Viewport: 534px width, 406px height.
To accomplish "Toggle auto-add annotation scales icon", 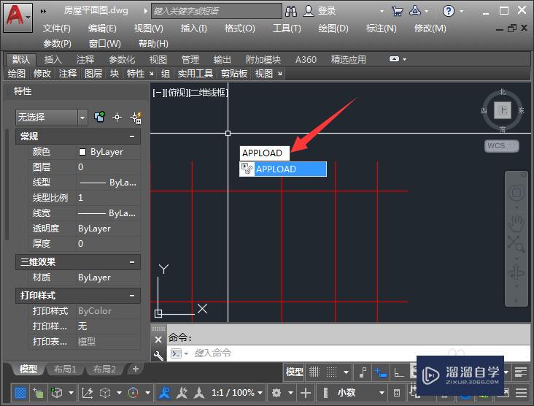I will 182,393.
